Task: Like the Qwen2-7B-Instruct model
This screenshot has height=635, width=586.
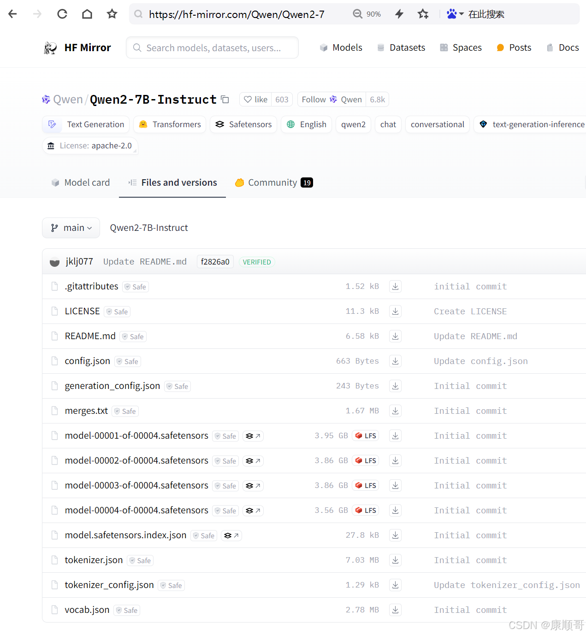Action: point(255,100)
